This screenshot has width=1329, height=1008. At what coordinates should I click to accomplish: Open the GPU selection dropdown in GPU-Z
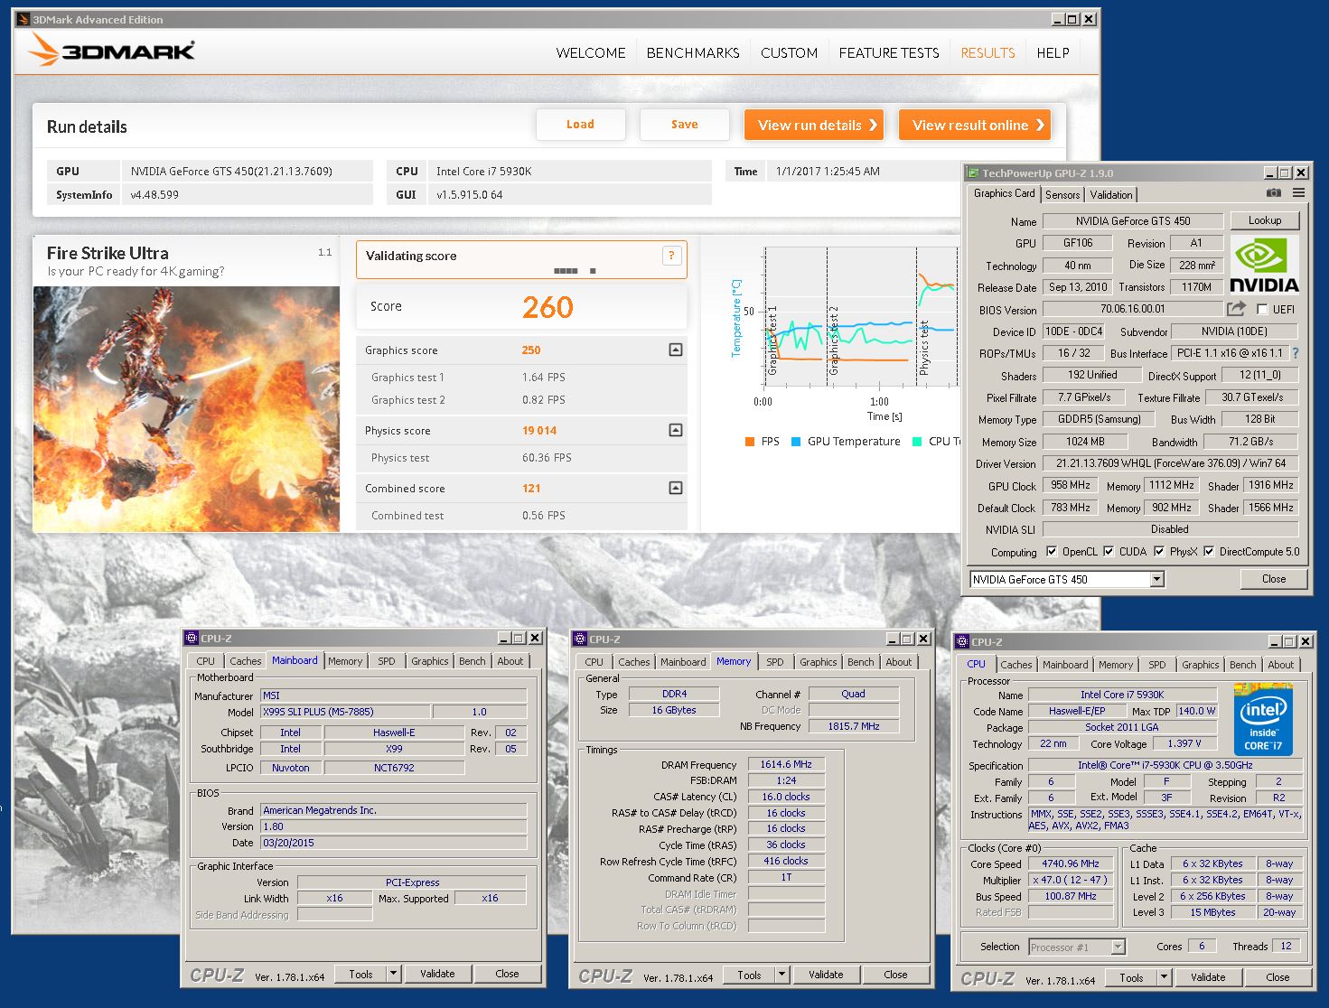1156,580
